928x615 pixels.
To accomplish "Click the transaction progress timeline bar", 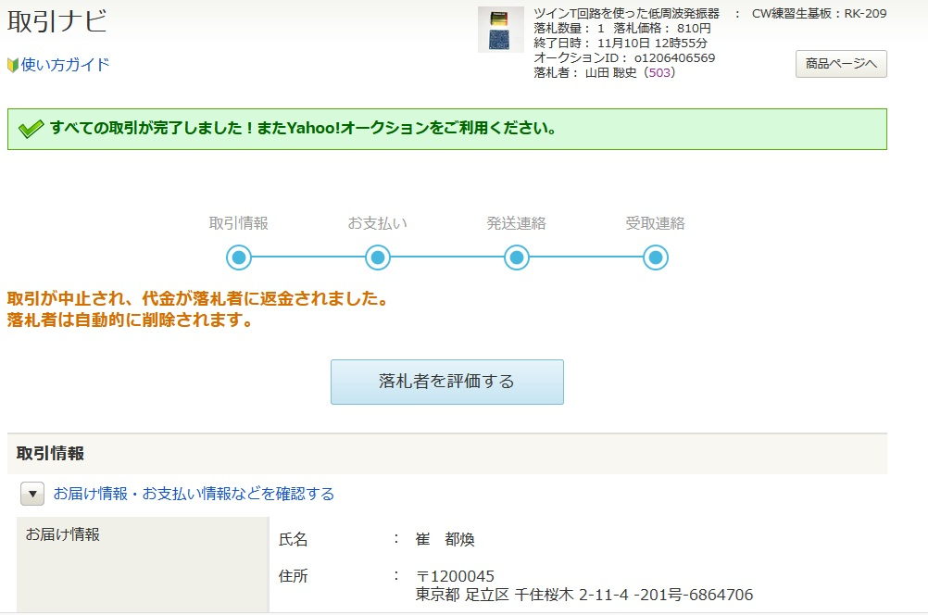I will (x=446, y=257).
